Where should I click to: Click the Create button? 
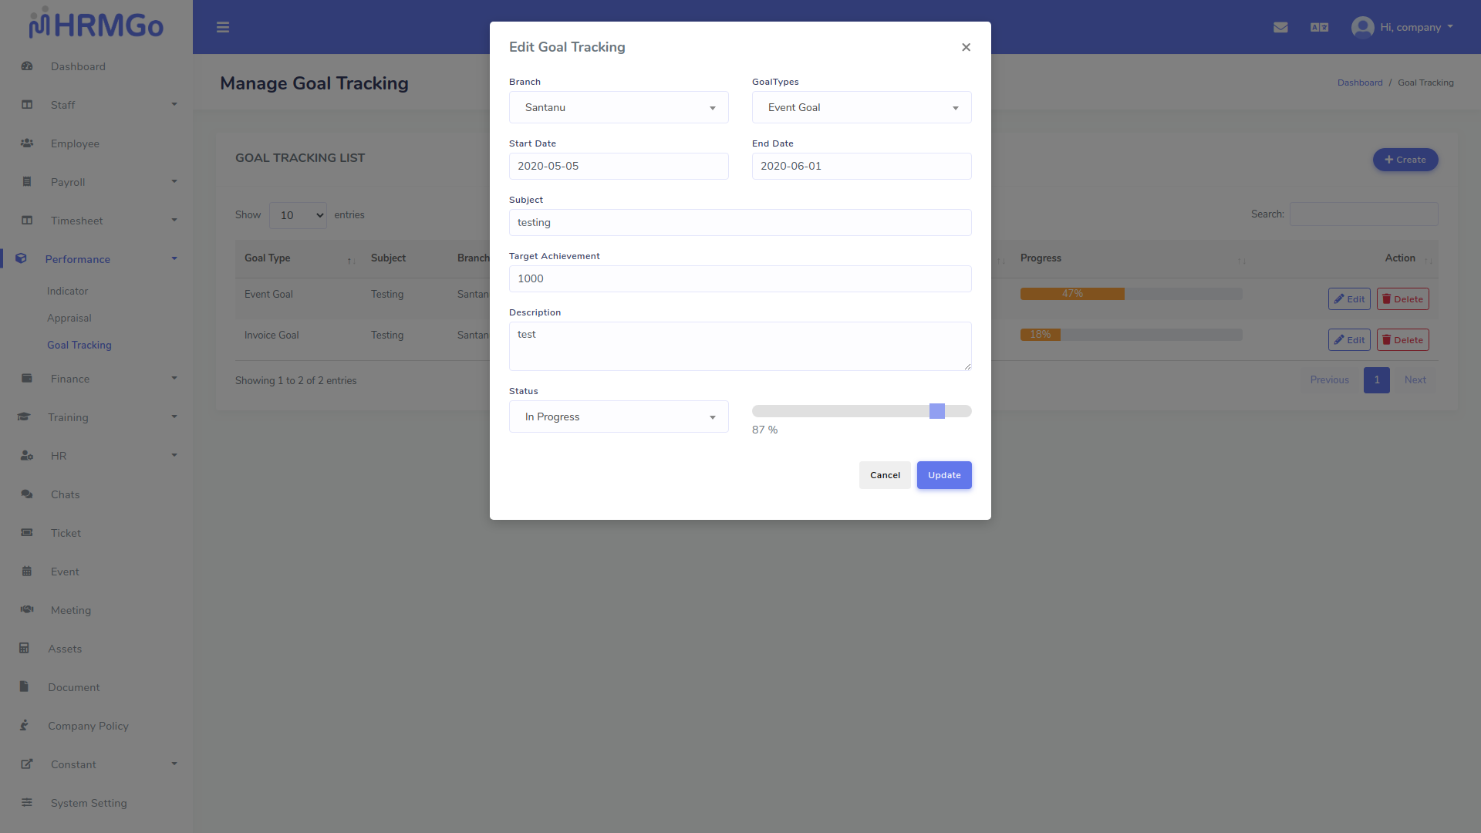click(x=1405, y=160)
